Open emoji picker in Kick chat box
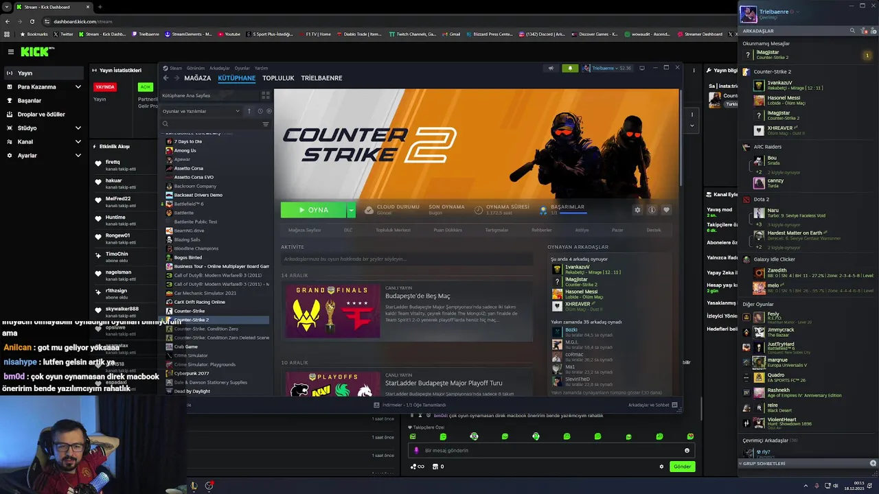 point(687,451)
